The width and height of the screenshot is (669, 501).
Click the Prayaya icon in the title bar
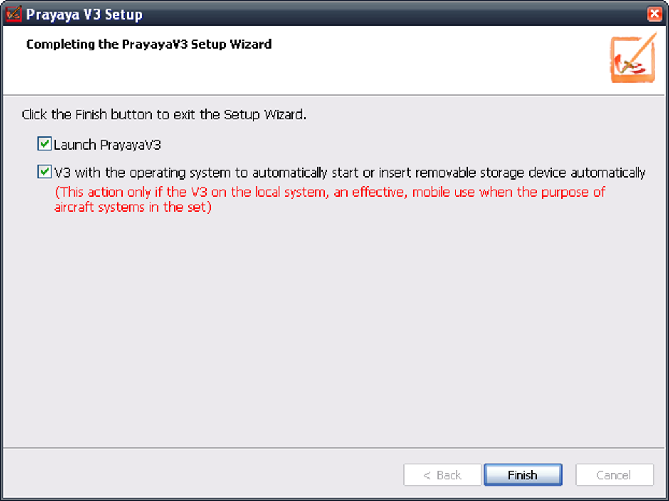(13, 14)
